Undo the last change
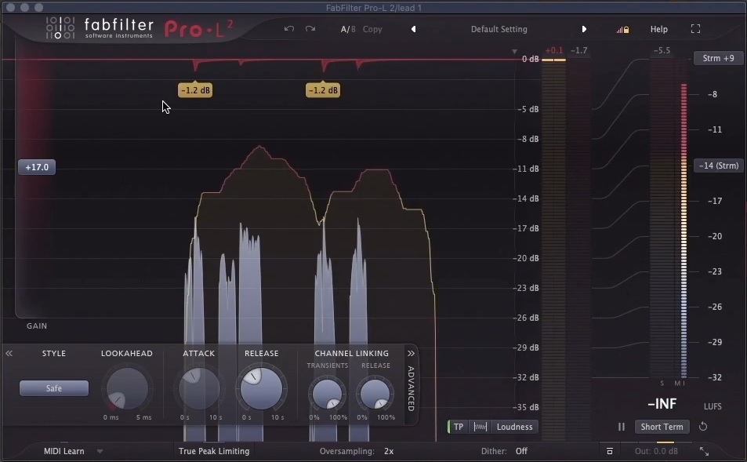 pyautogui.click(x=288, y=29)
